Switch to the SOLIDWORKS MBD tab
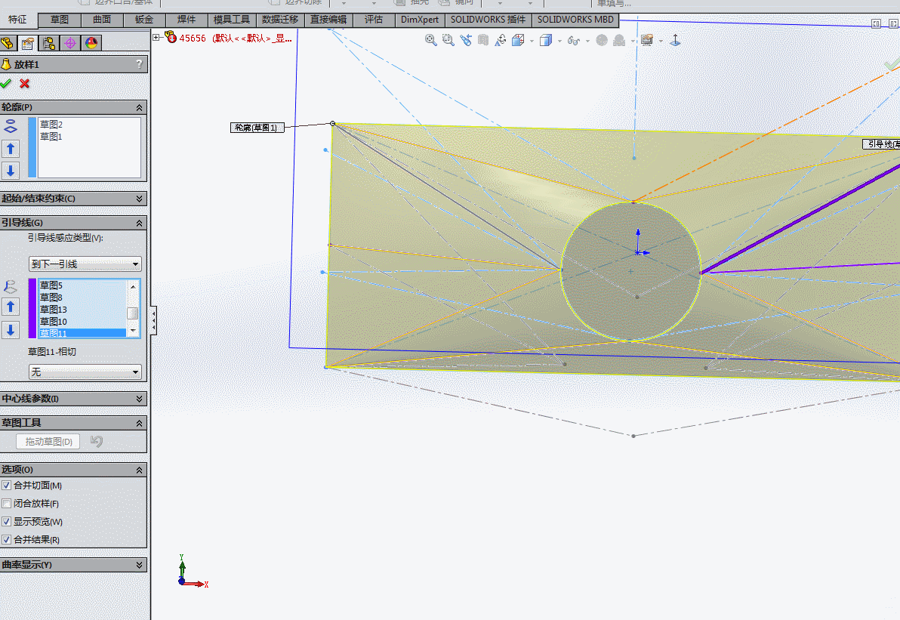Screen dimensions: 900x620 point(575,20)
